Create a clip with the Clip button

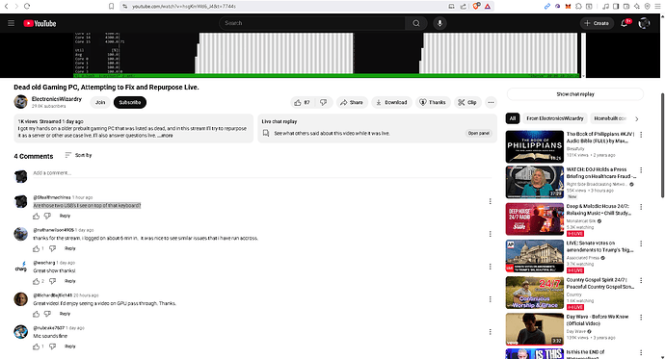tap(466, 102)
